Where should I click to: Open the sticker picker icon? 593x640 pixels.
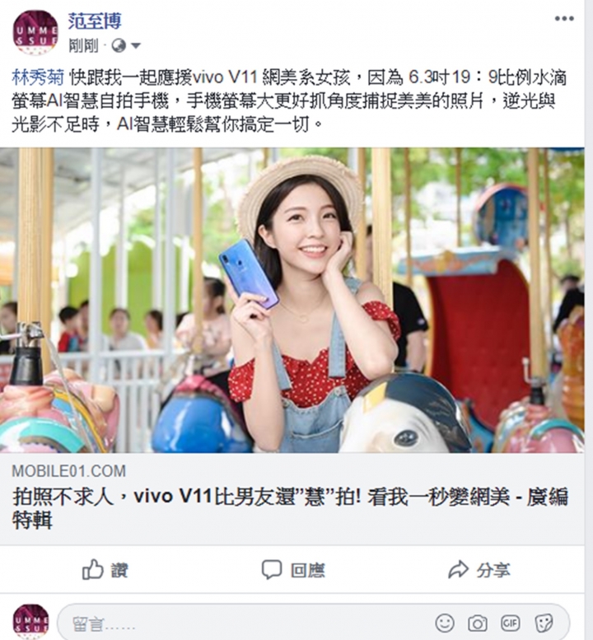tap(544, 623)
